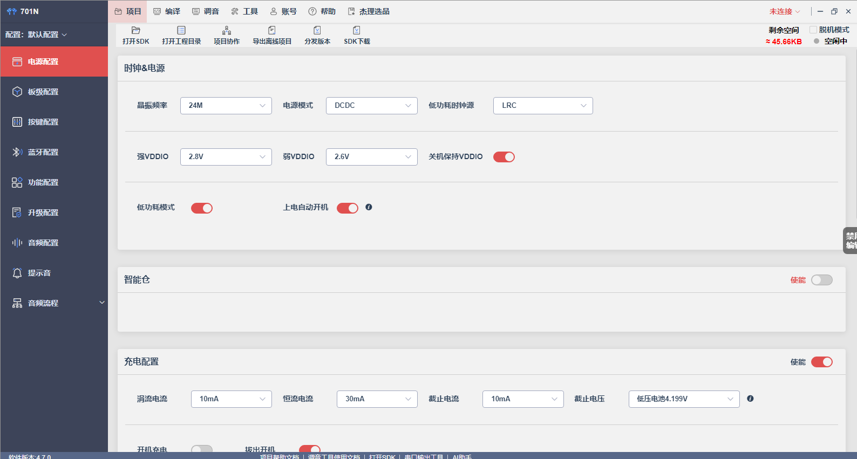
Task: Toggle 关机保持VDDIO switch
Action: (504, 157)
